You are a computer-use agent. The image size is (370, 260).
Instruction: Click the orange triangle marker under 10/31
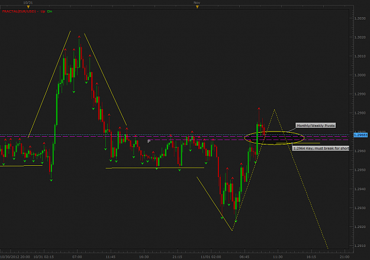tap(28, 7)
